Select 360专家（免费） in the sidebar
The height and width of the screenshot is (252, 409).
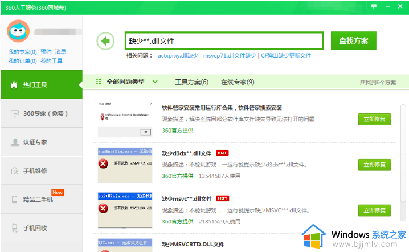(x=42, y=113)
